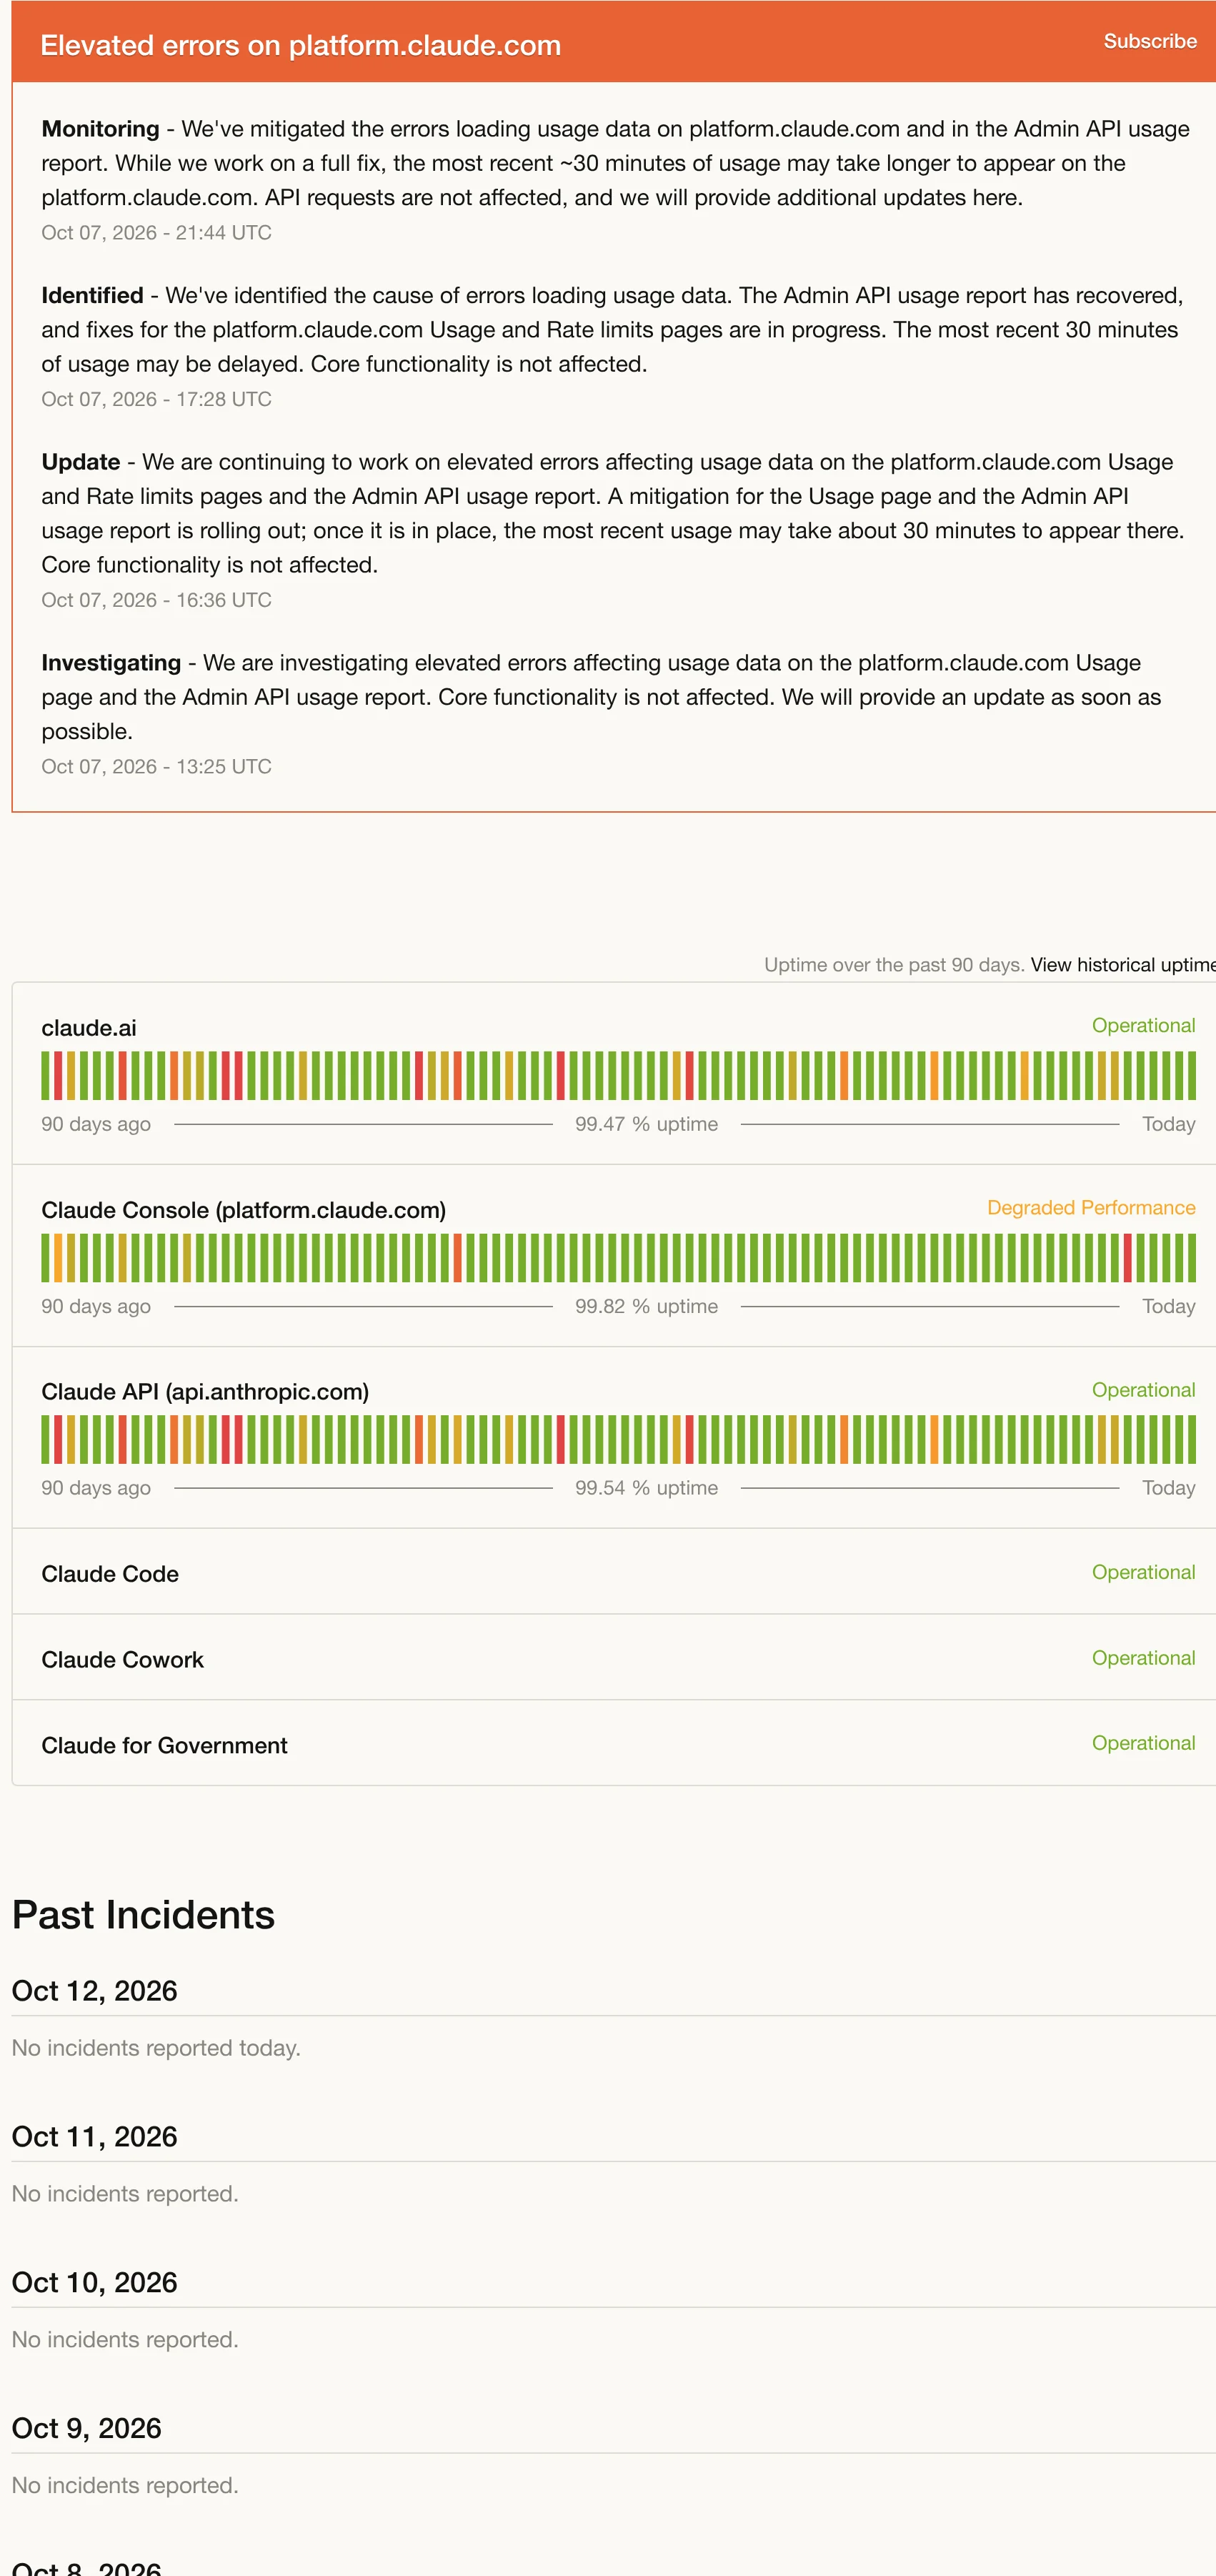The image size is (1216, 2576).
Task: Select the Claude Cowork component row
Action: pyautogui.click(x=614, y=1657)
